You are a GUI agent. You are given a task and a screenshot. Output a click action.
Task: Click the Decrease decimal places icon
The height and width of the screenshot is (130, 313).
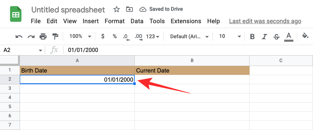tap(126, 37)
